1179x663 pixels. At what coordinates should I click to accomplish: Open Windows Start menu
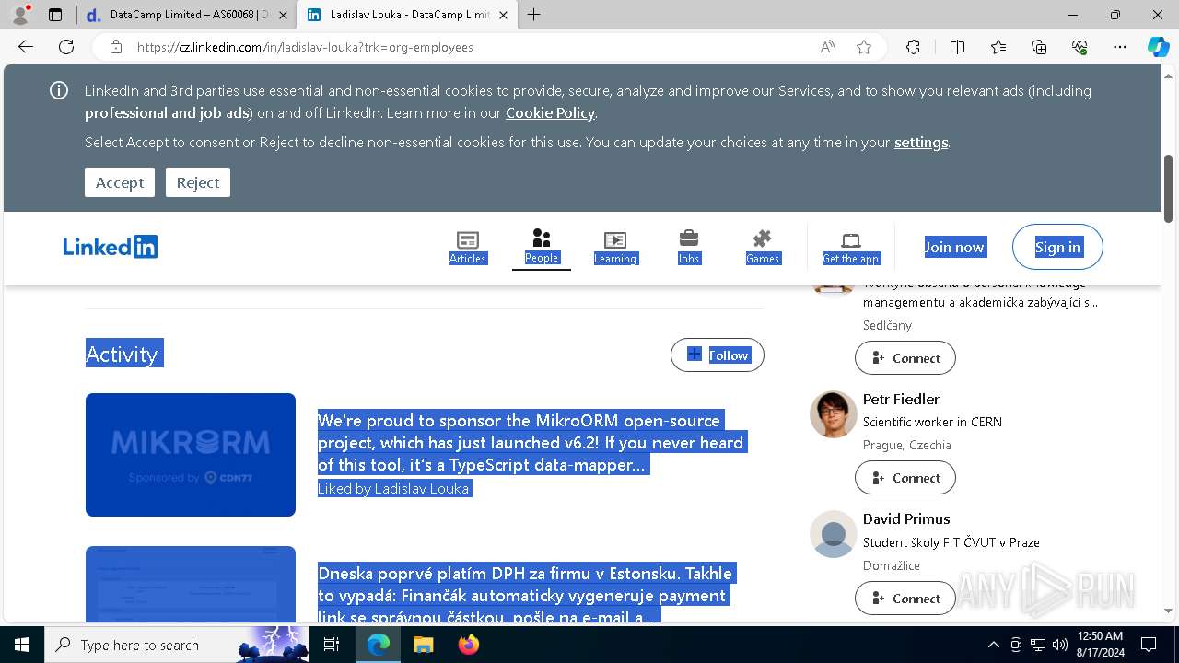(x=21, y=645)
